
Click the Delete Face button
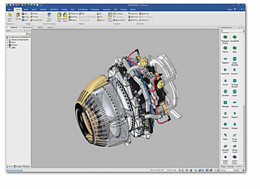tap(144, 14)
